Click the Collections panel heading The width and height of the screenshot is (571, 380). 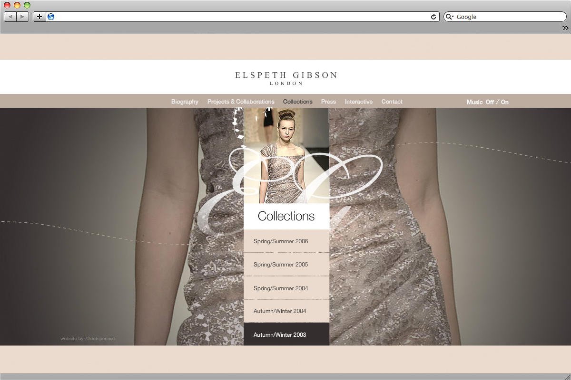click(286, 216)
